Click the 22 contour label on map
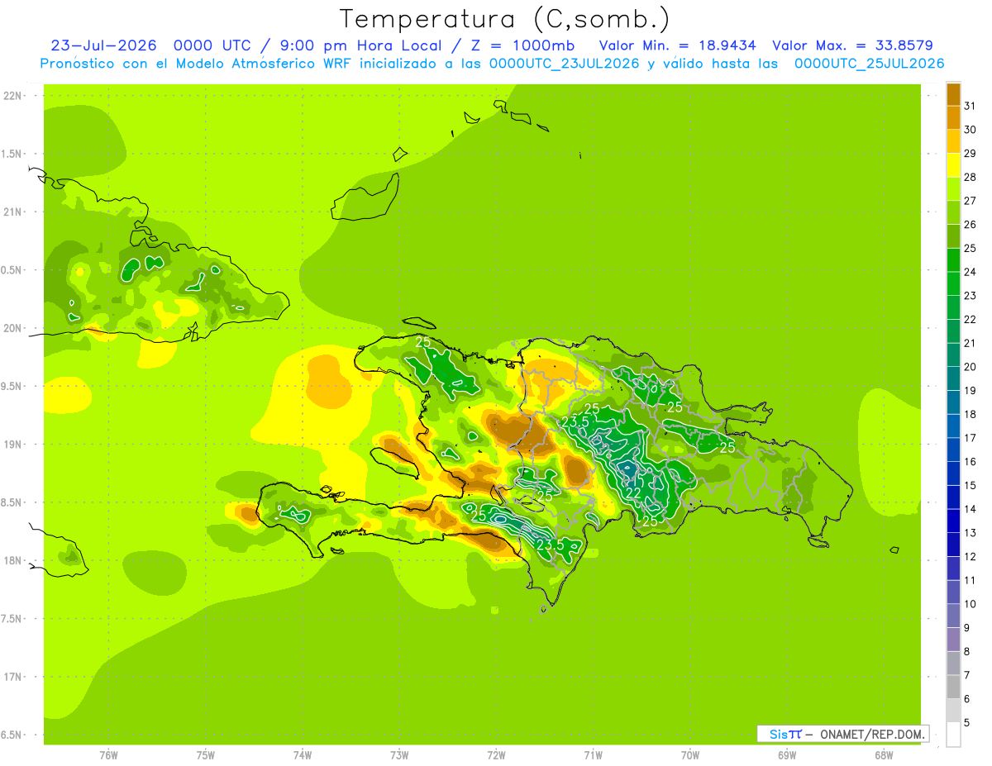992x766 pixels. pyautogui.click(x=634, y=493)
